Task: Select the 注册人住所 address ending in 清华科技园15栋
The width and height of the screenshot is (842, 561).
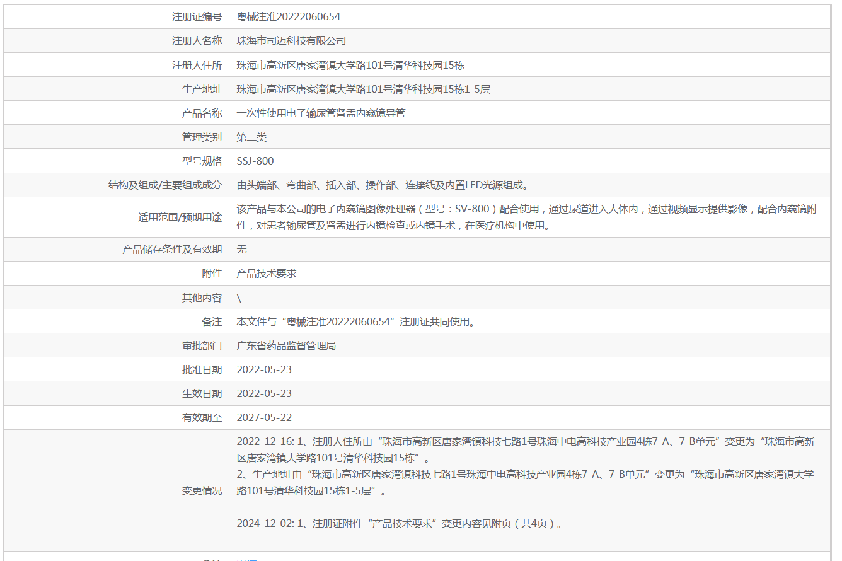Action: coord(350,65)
